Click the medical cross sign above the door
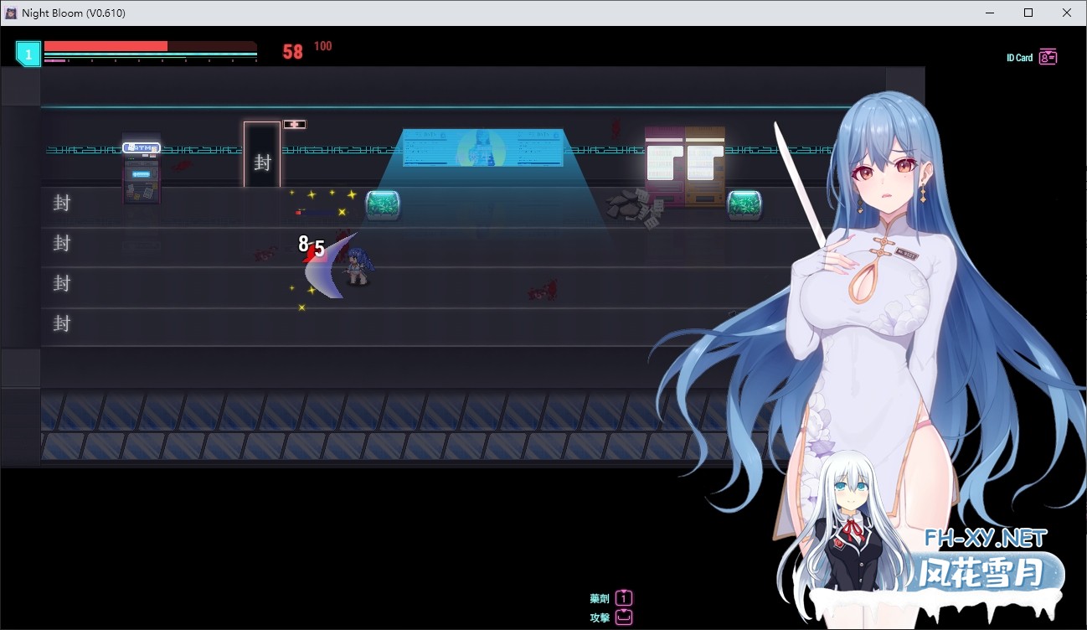This screenshot has width=1087, height=630. click(294, 124)
